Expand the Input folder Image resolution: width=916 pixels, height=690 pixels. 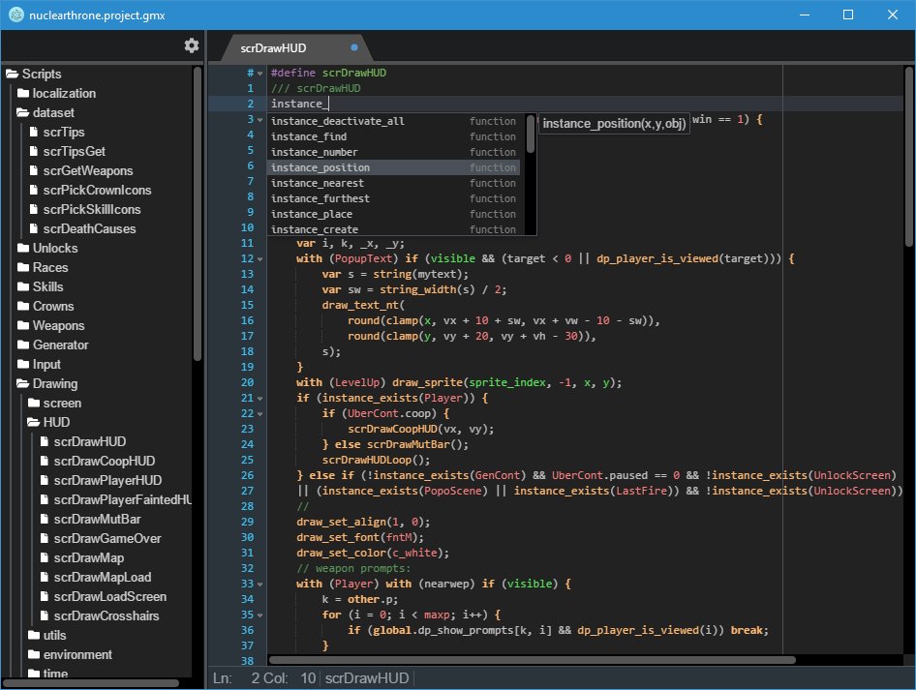(39, 364)
